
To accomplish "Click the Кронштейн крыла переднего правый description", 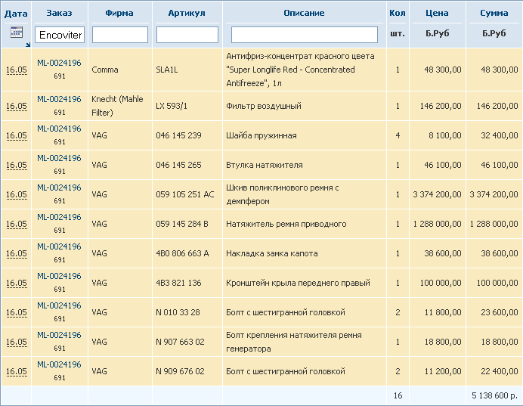I will 298,283.
